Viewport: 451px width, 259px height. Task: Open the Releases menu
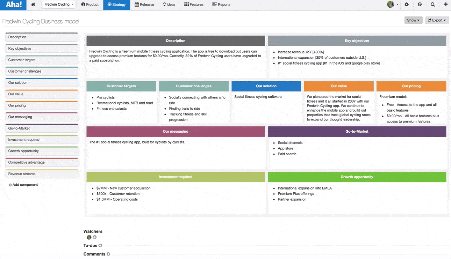coord(144,5)
